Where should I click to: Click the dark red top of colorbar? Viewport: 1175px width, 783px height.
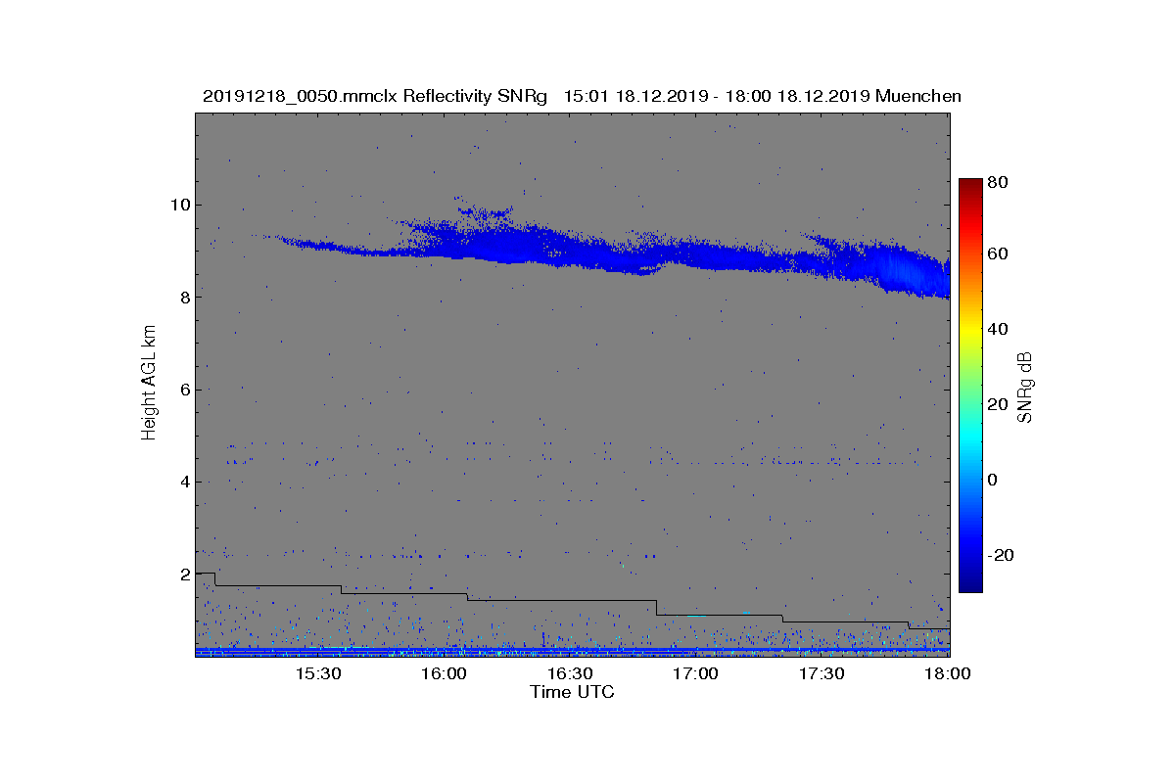970,186
